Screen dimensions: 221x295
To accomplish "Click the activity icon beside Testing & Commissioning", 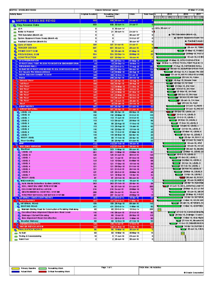I will [16, 237].
